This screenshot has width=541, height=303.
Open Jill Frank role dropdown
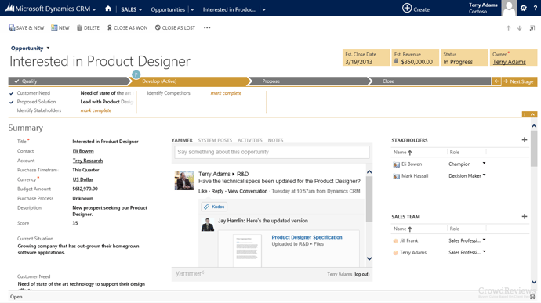(x=484, y=240)
